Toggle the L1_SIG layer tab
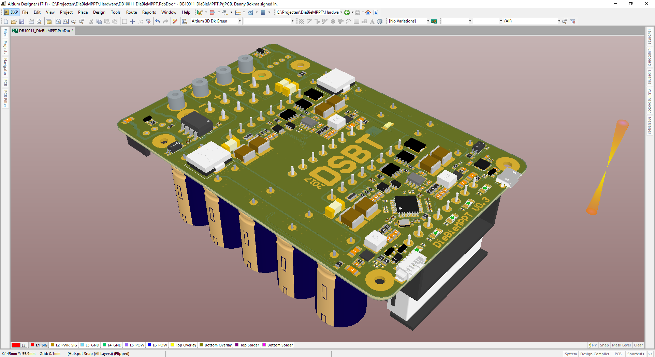 click(39, 345)
